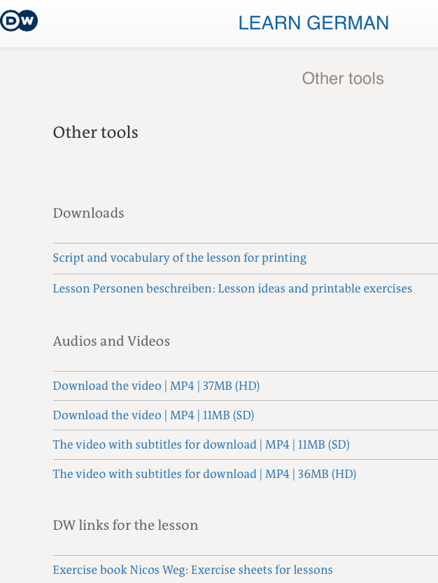
Task: Open Exercise book Nicos Weg link
Action: 192,570
